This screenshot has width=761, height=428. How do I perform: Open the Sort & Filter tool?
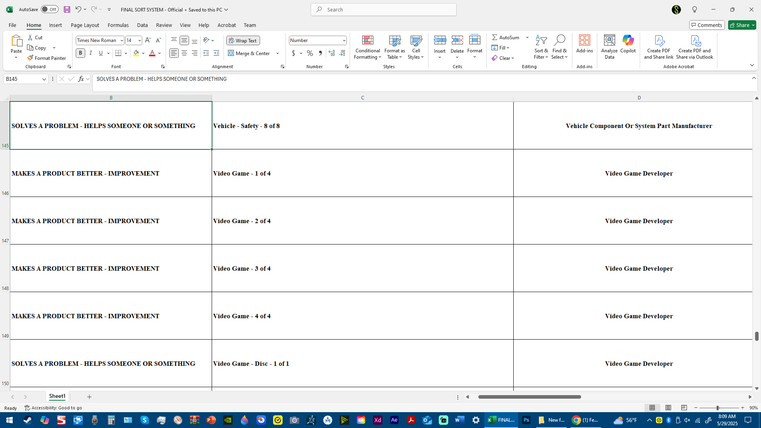[541, 47]
